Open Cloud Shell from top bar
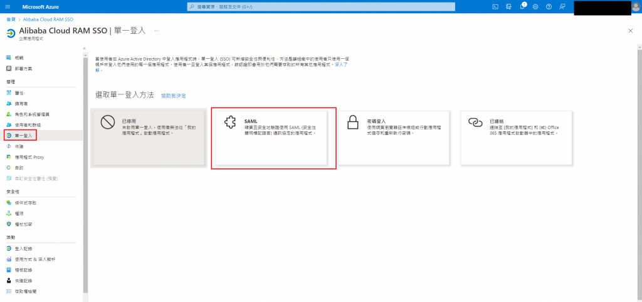This screenshot has width=642, height=302. tap(495, 6)
